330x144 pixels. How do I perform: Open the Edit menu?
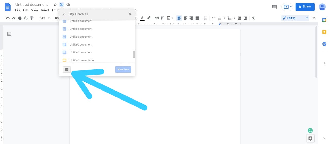pos(26,10)
